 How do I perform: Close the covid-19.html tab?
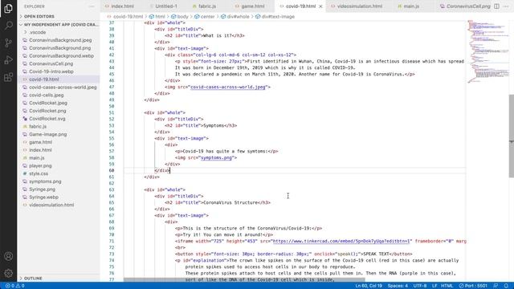tap(320, 6)
